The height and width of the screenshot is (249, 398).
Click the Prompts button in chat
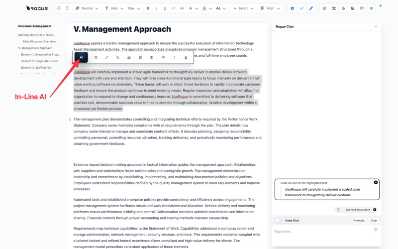click(359, 221)
